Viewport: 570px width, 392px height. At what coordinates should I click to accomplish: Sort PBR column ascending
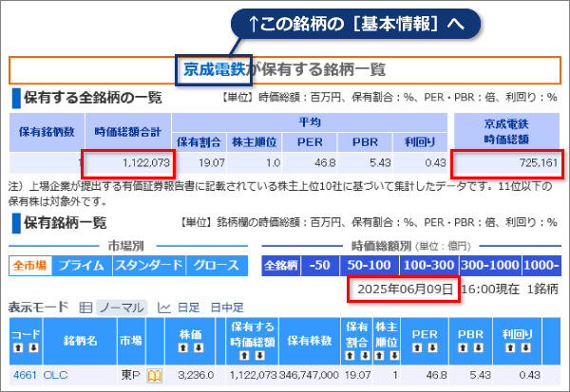pos(463,348)
